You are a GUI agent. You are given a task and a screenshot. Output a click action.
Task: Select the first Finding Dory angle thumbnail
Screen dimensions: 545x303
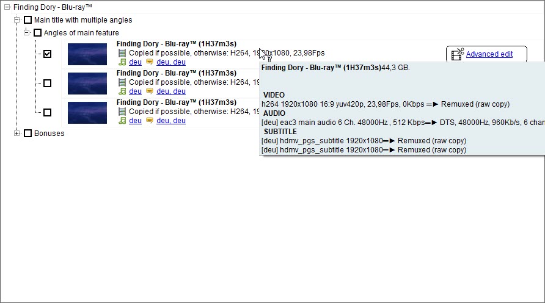87,54
